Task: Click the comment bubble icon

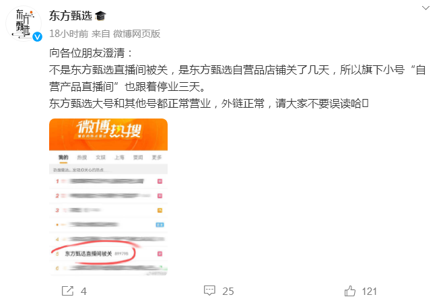Action: (209, 291)
